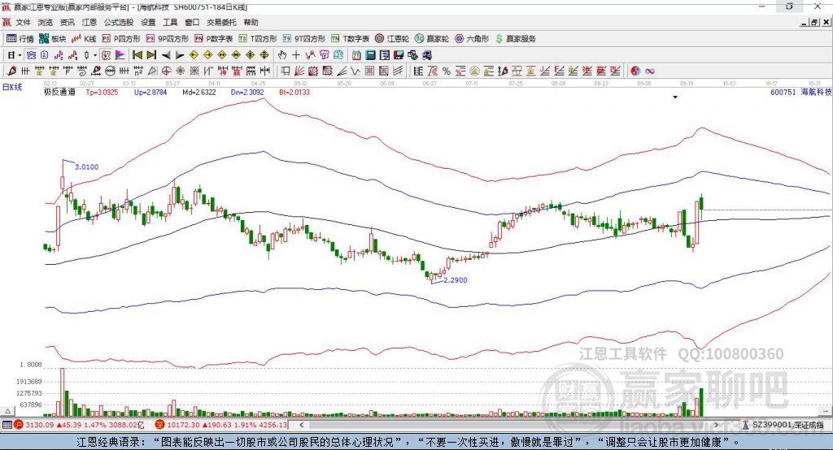Open the 六角形 hexagon tool
833x450 pixels.
click(472, 39)
